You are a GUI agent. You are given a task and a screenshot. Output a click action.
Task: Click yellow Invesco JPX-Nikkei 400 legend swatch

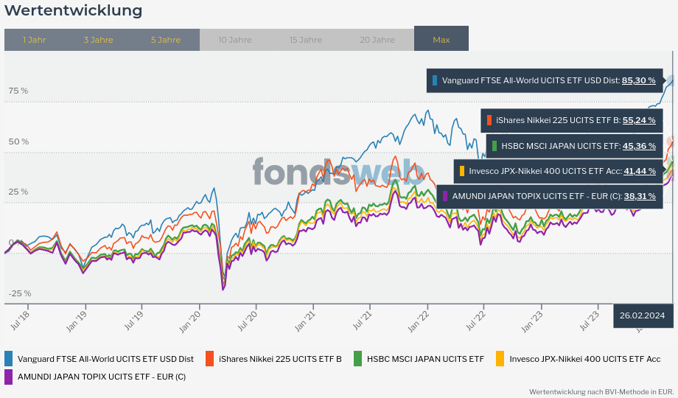[500, 359]
